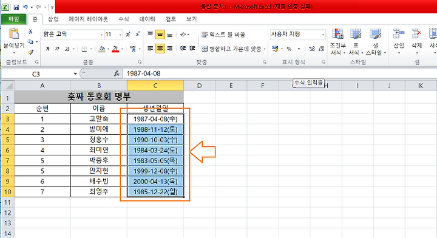Decrease font size with the small 가 icon
The width and height of the screenshot is (437, 238).
pos(137,34)
